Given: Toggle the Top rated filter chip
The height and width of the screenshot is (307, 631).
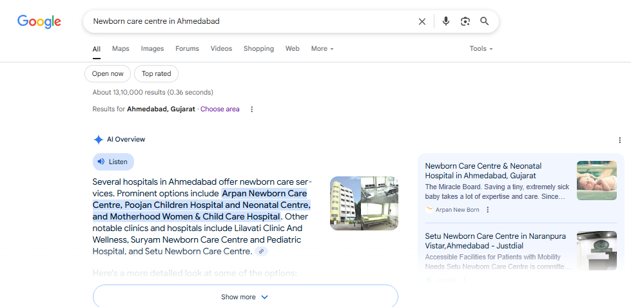Looking at the screenshot, I should (x=156, y=73).
